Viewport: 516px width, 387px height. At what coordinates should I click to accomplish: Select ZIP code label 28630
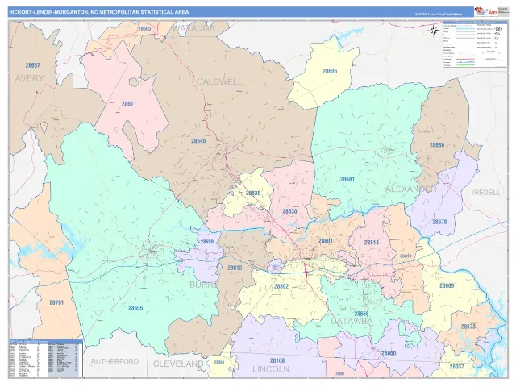[x=289, y=211]
